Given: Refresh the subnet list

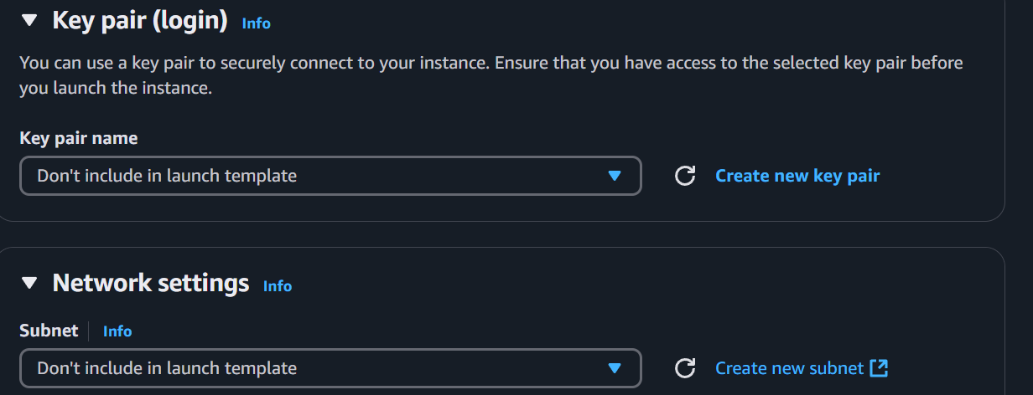Looking at the screenshot, I should tap(685, 368).
